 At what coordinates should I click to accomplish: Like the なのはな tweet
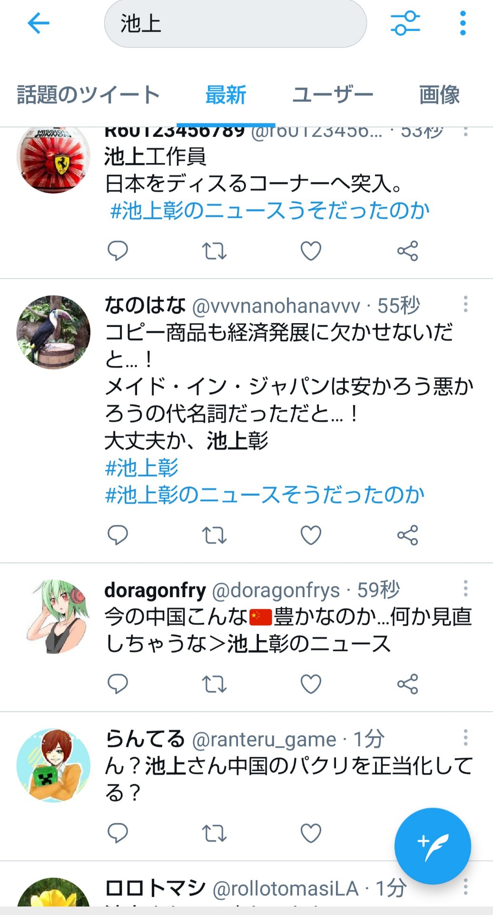311,535
